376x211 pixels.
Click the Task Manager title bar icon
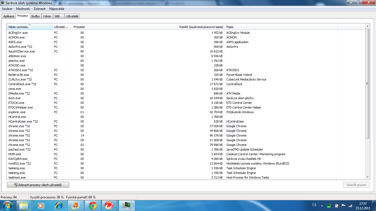click(3, 3)
